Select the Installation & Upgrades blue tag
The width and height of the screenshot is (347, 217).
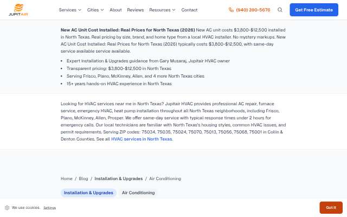tap(88, 193)
